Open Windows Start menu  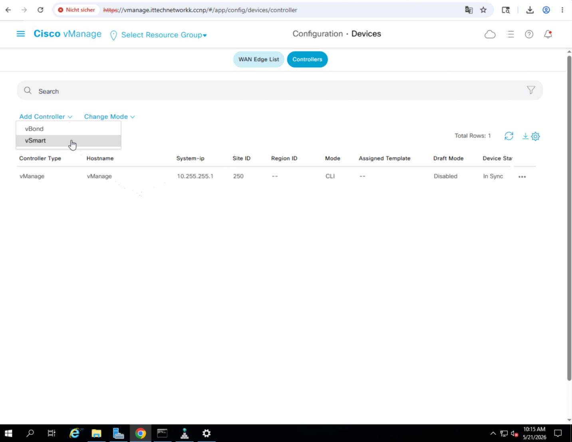pos(8,433)
